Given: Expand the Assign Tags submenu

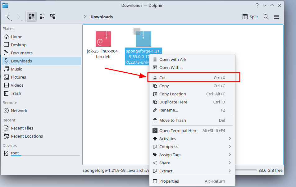Looking at the screenshot, I should tap(170, 155).
